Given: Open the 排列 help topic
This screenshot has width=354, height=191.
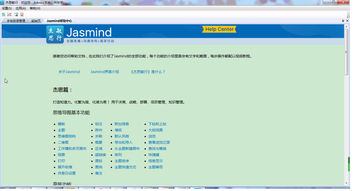Looking at the screenshot, I should (x=118, y=155).
